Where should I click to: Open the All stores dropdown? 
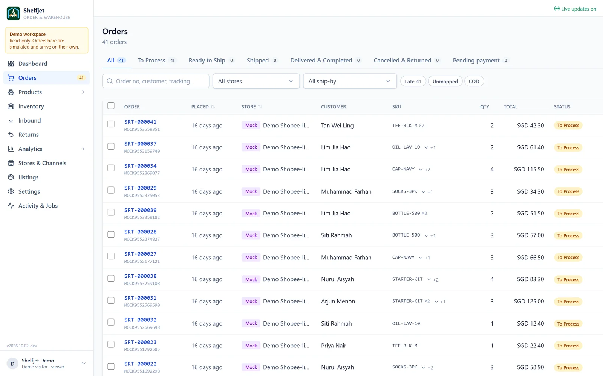(256, 81)
